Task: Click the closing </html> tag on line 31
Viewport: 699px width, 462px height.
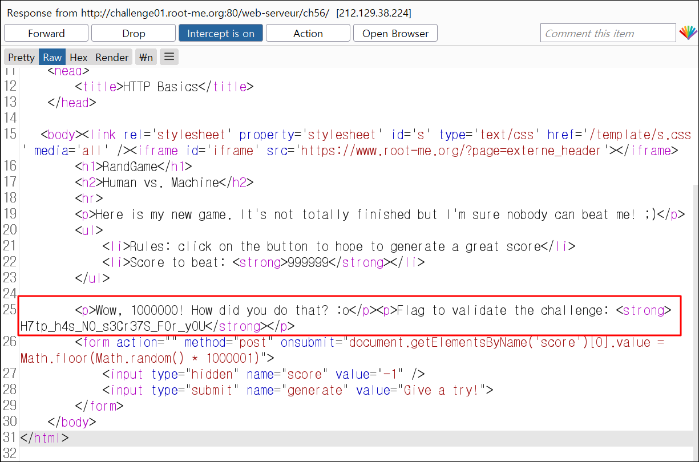Action: point(45,438)
